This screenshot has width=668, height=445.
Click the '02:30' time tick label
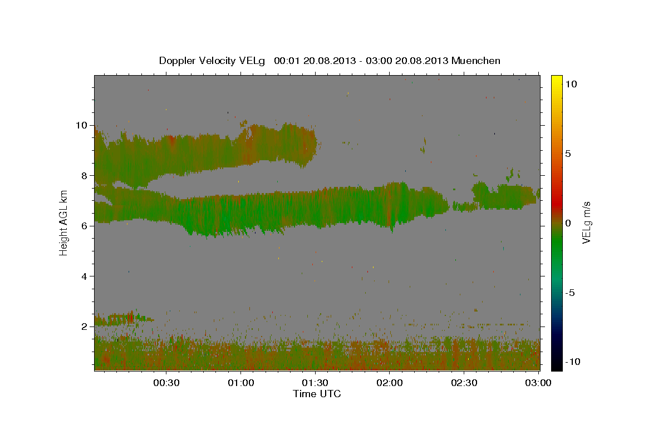point(464,383)
